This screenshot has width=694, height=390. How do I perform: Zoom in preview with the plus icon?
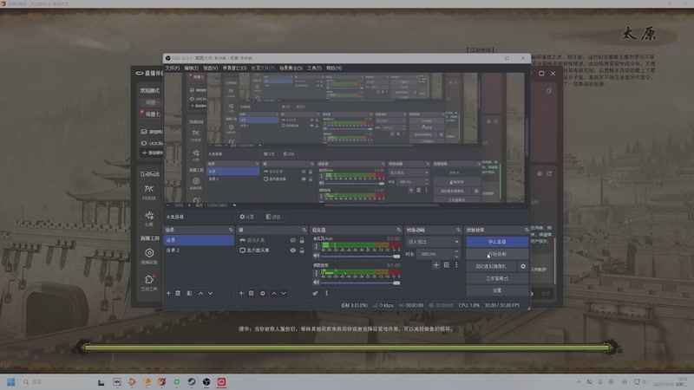[x=189, y=205]
